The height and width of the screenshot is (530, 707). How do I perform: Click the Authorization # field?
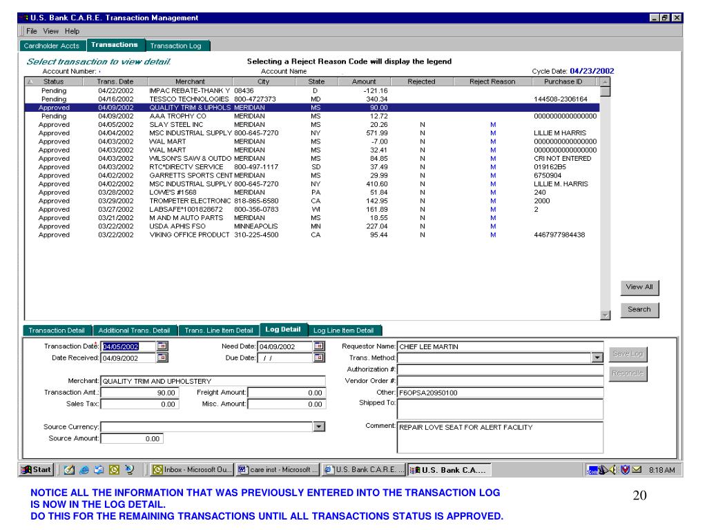click(x=500, y=370)
